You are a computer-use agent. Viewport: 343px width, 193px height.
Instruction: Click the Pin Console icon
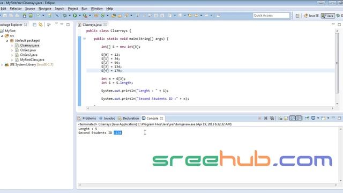307,118
